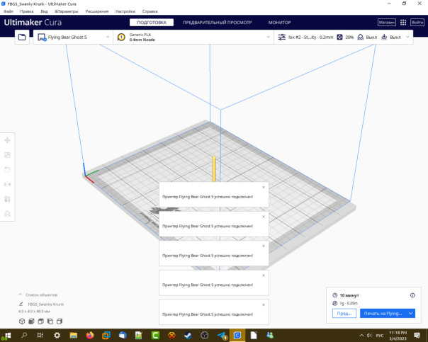
Task: Open the Расширения menu
Action: click(x=97, y=11)
